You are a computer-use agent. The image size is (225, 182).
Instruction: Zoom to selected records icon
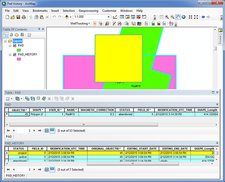[43, 98]
